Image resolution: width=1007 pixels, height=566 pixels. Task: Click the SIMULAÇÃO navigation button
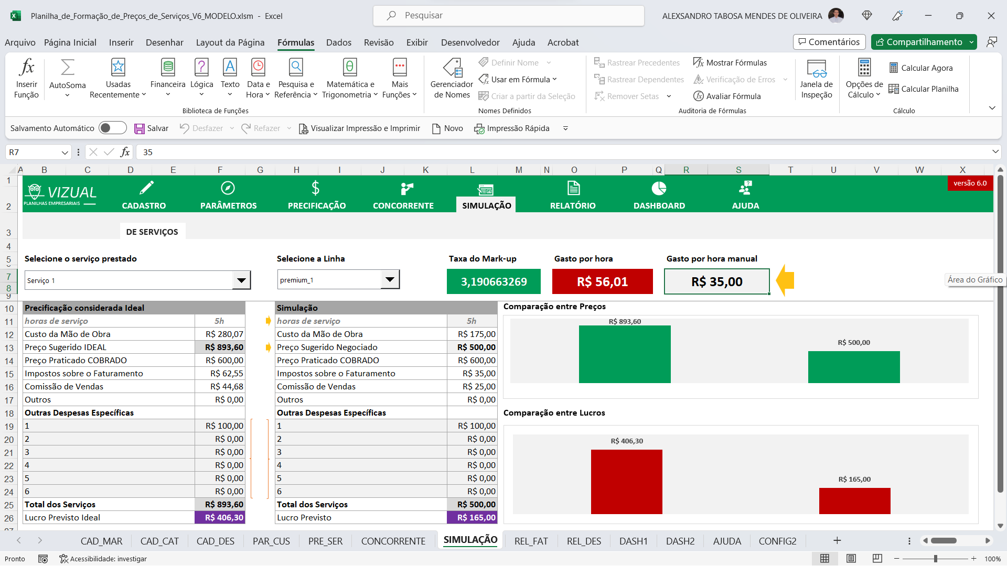[486, 198]
